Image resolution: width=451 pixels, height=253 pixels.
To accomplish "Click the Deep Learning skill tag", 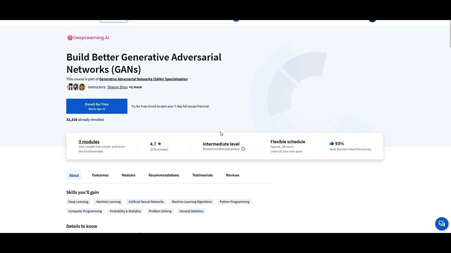I will click(78, 202).
